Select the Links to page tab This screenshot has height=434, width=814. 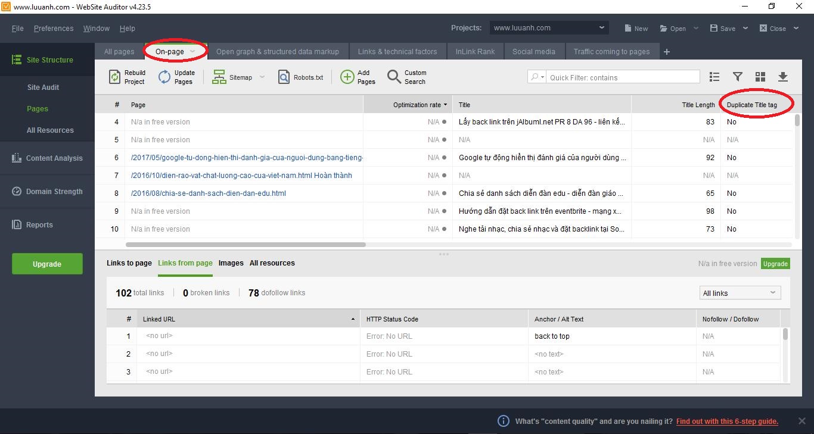129,263
